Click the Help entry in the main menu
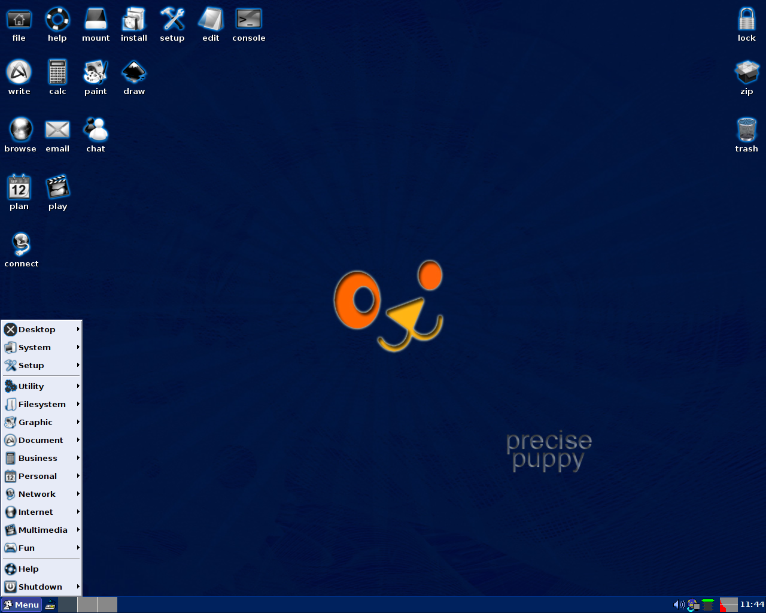Image resolution: width=766 pixels, height=613 pixels. 41,569
